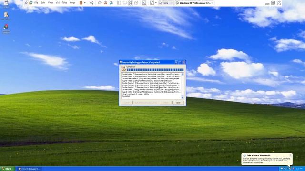Open the Edit menu in VMware

[x=43, y=3]
